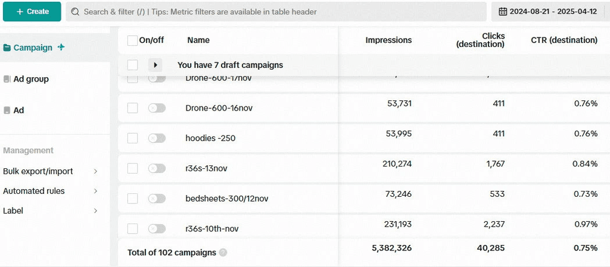Click the Ad group sidebar icon
This screenshot has width=610, height=267.
tap(7, 79)
